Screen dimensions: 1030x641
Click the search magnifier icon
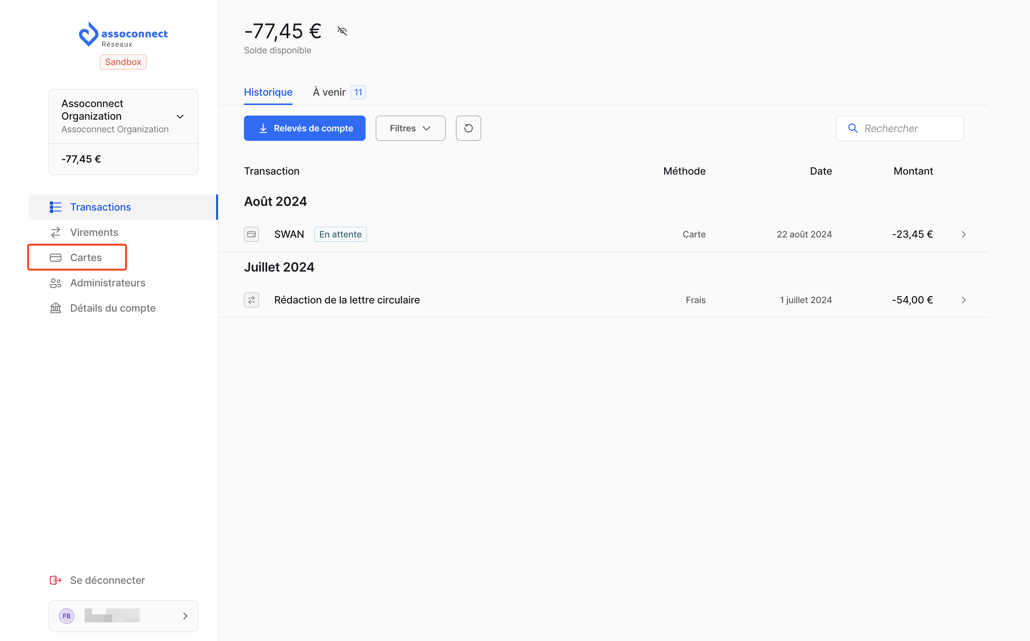(853, 128)
